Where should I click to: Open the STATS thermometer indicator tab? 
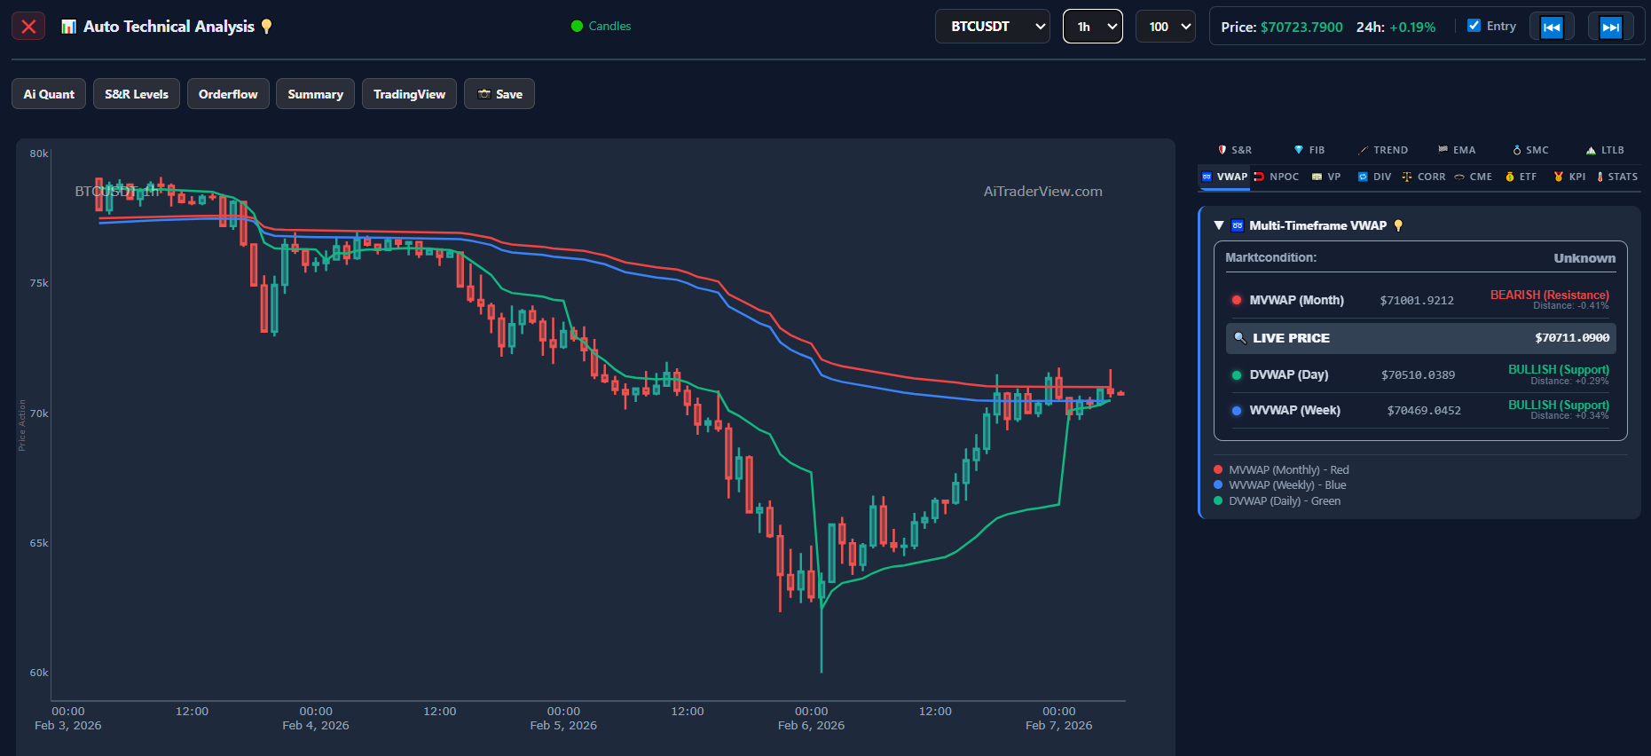point(1616,177)
